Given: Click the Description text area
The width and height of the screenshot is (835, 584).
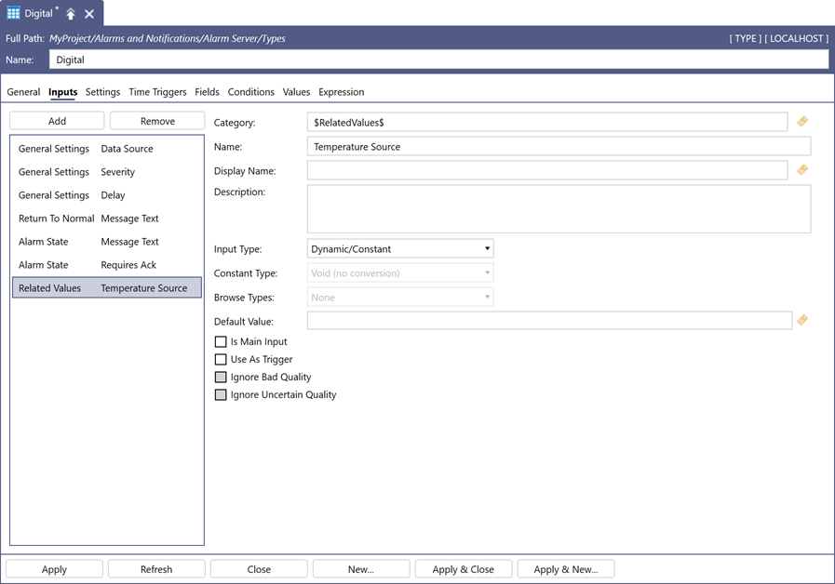Looking at the screenshot, I should tap(559, 209).
